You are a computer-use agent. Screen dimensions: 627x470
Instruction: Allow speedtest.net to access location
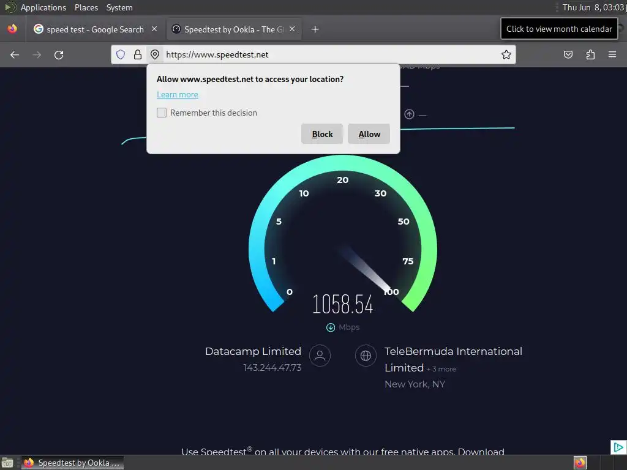[369, 134]
